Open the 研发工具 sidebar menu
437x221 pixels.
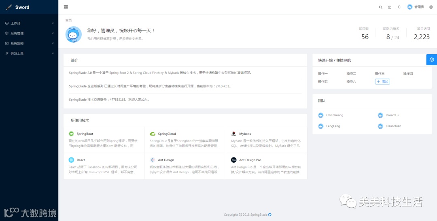(x=29, y=53)
